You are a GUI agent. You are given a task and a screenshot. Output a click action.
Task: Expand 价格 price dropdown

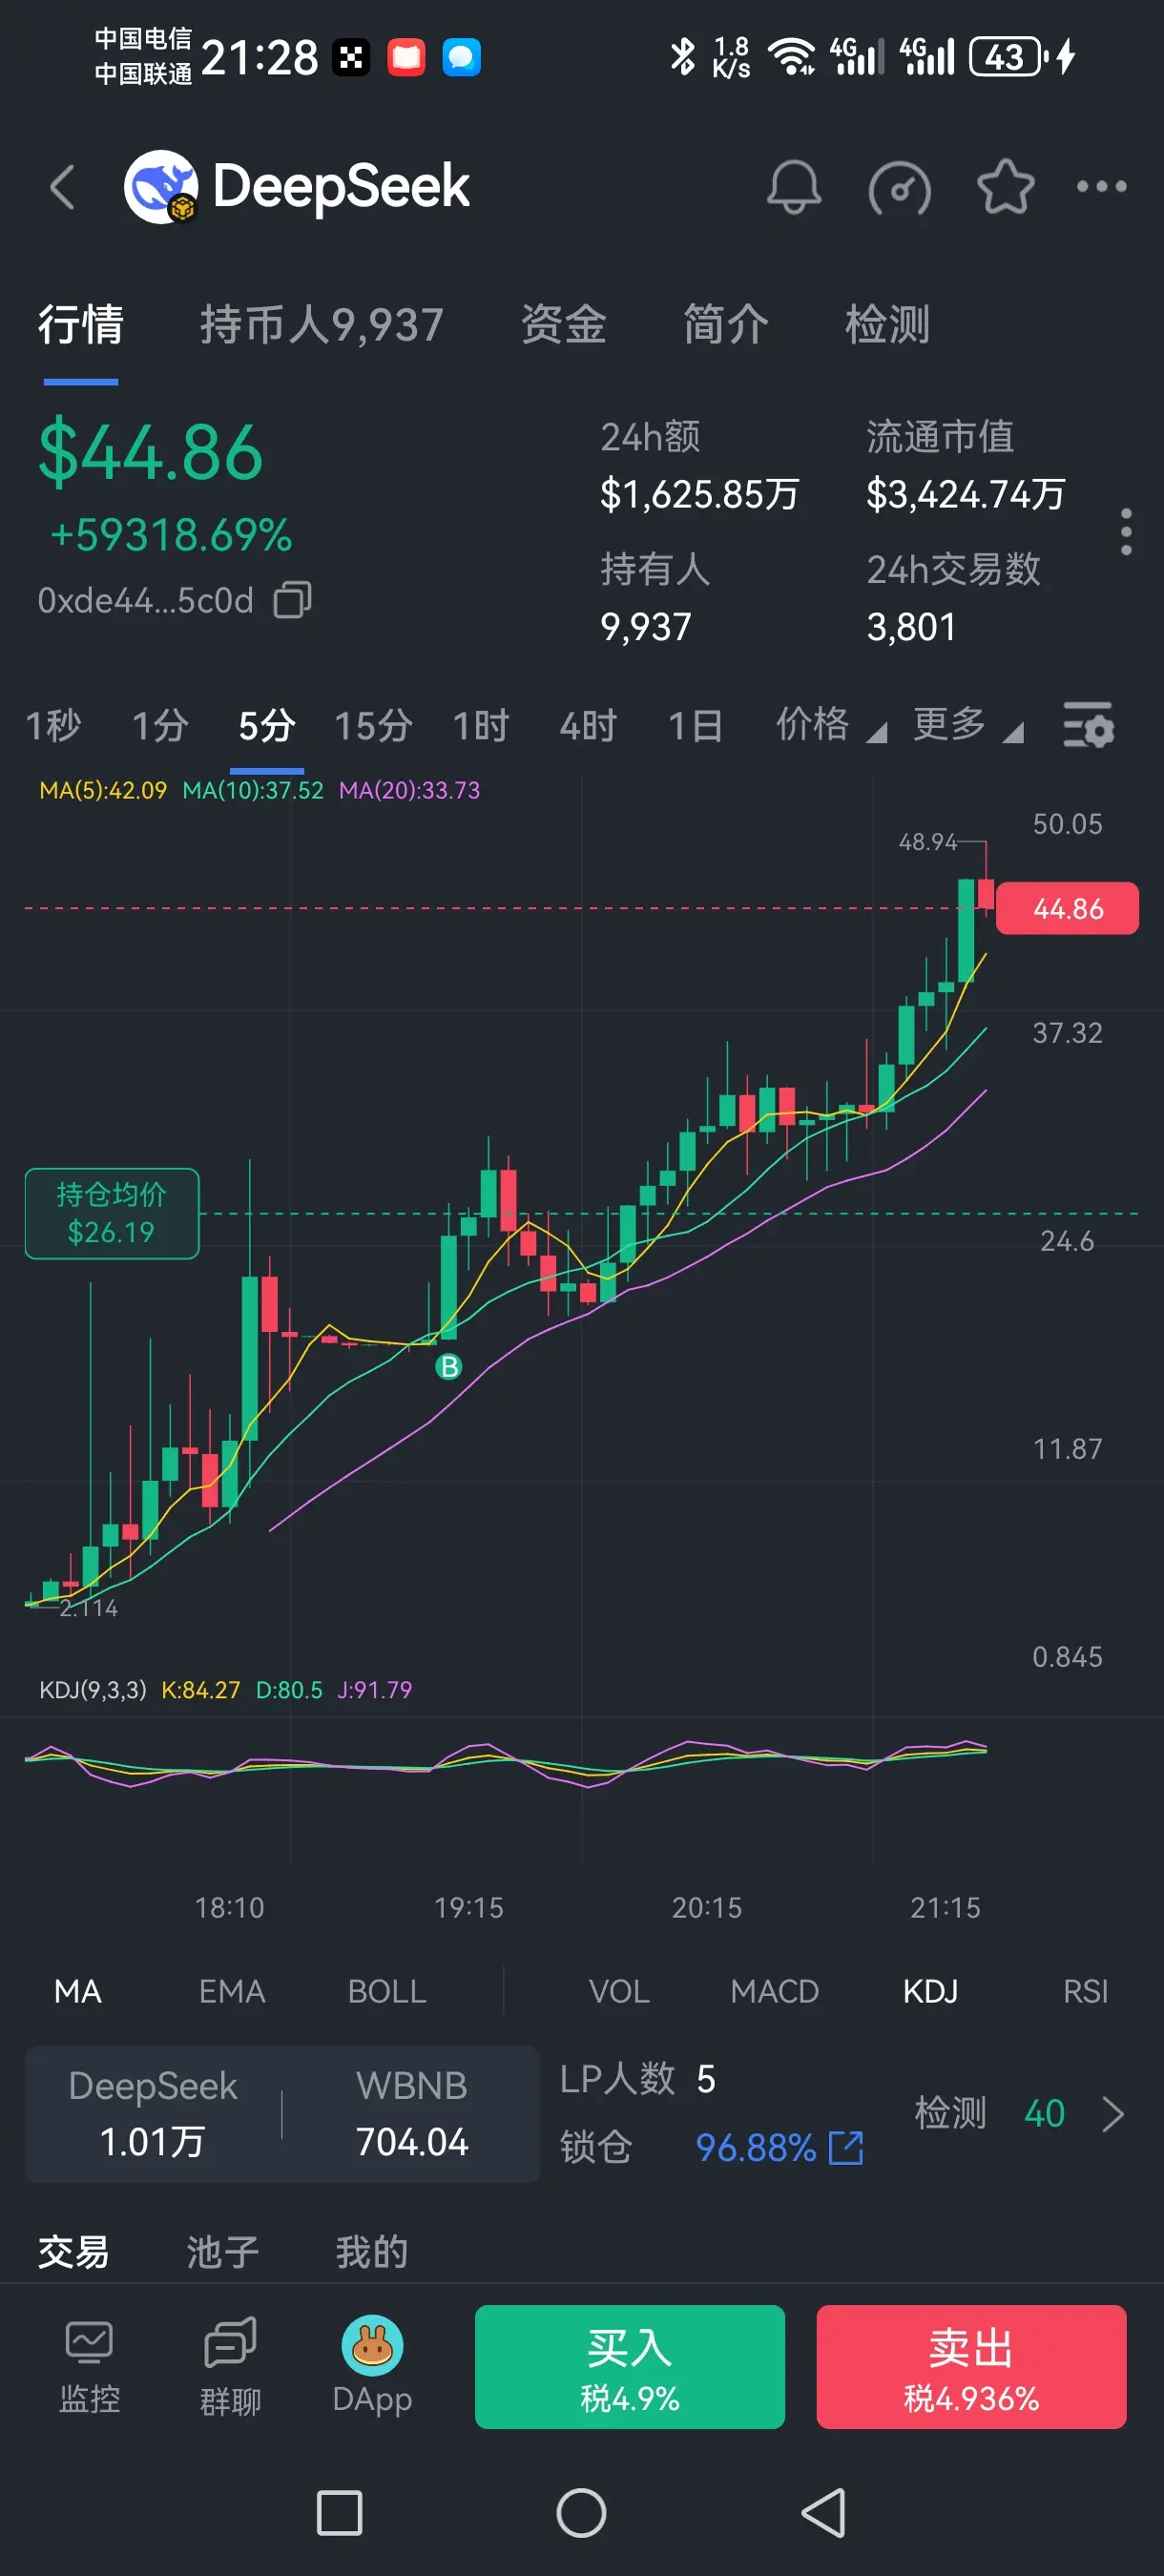tap(831, 725)
